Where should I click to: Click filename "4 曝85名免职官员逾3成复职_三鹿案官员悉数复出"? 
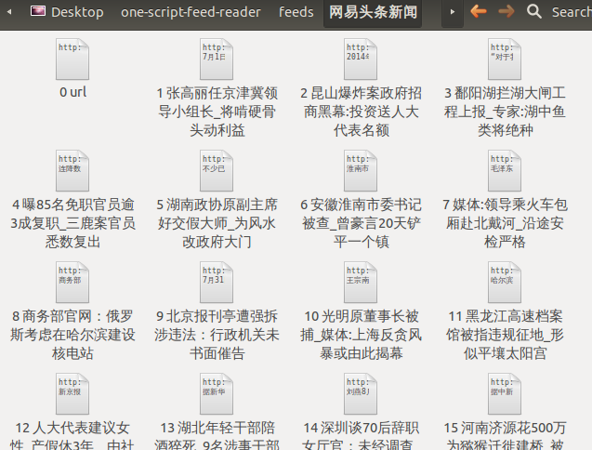click(x=72, y=223)
